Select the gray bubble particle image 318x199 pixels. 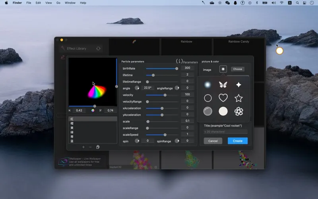207,111
